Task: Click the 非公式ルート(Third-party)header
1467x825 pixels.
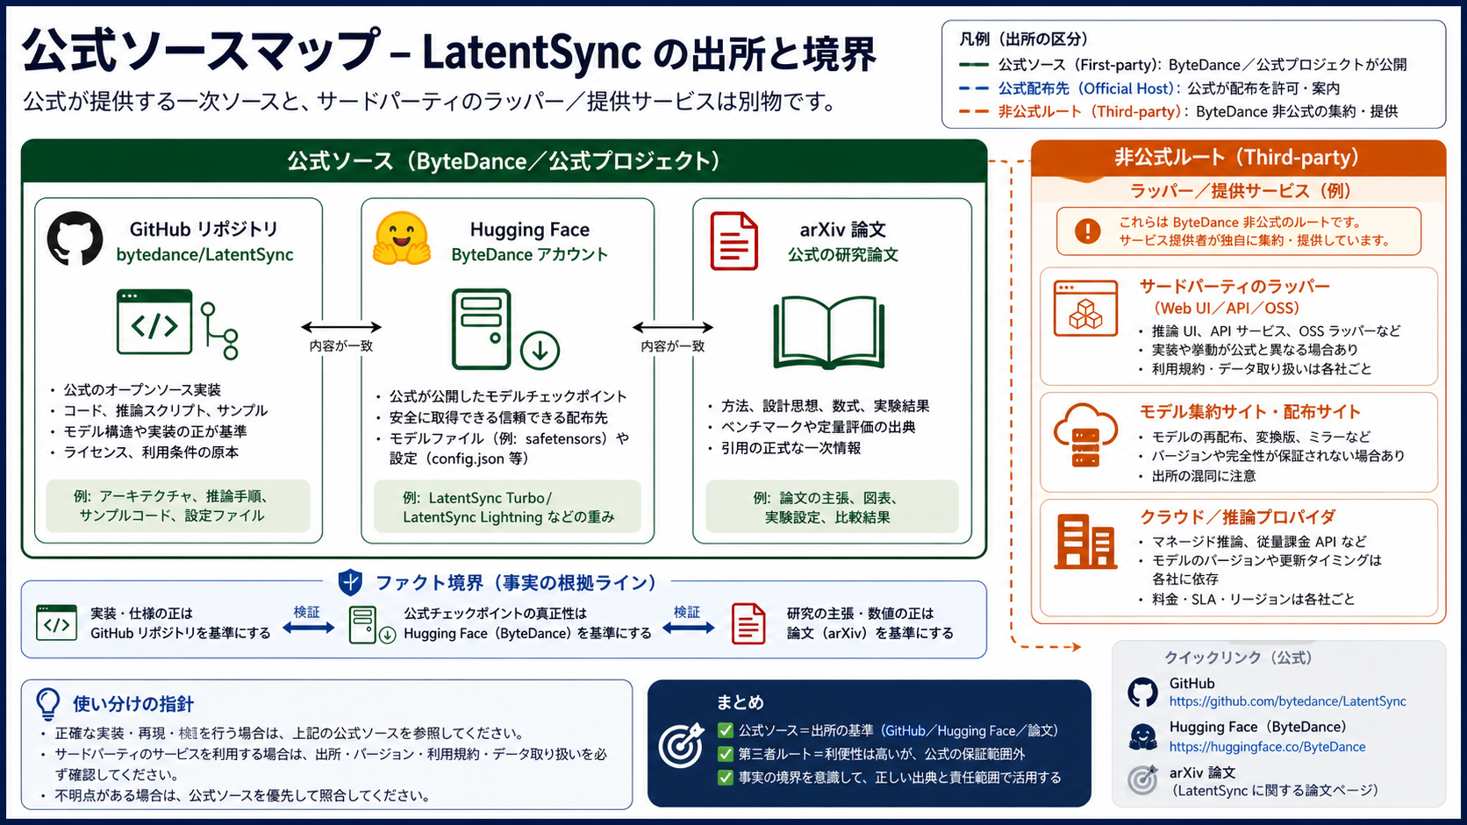Action: [x=1237, y=157]
